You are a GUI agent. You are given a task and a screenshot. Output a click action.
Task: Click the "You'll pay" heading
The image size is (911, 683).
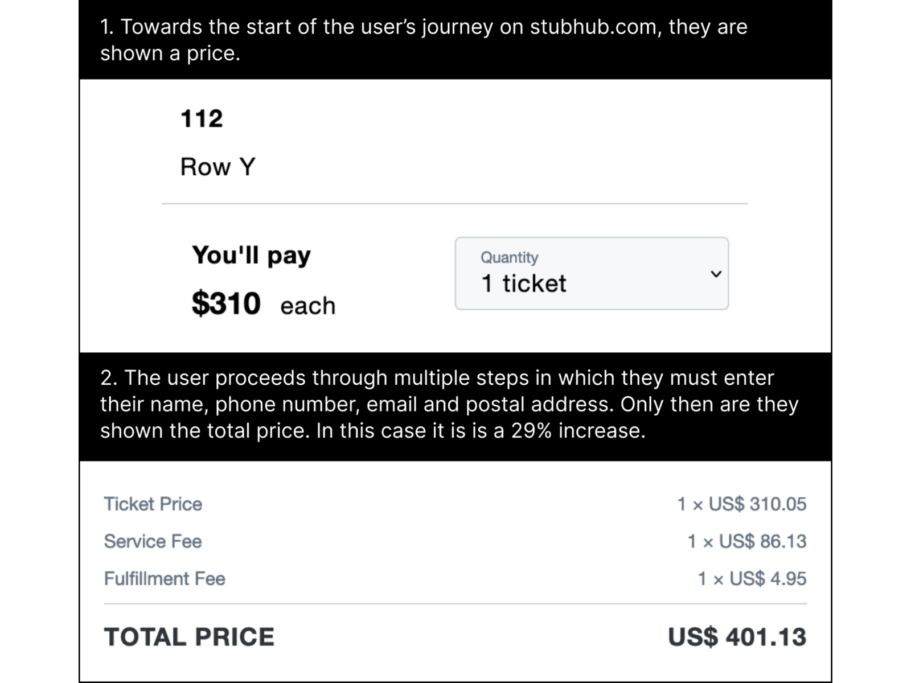(251, 255)
